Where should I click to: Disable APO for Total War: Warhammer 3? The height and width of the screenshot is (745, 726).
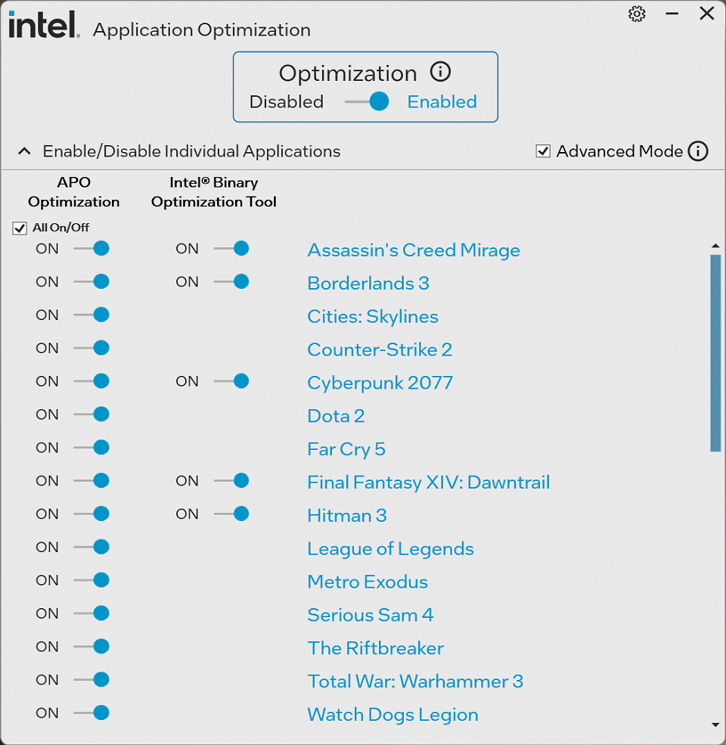pos(92,679)
